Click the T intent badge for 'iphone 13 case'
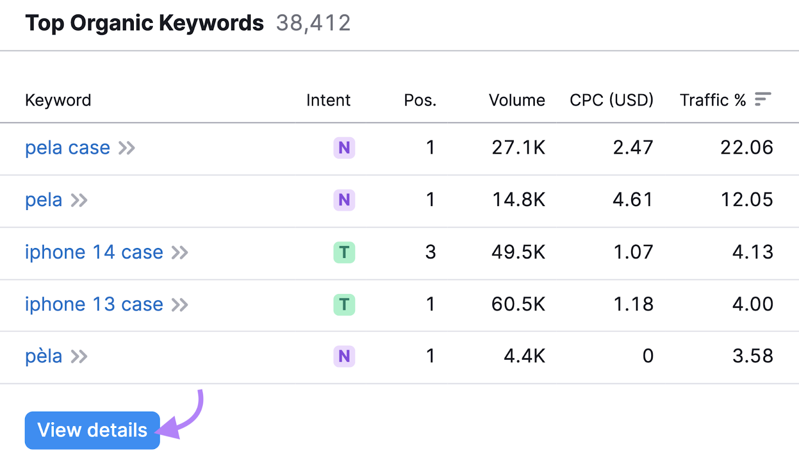This screenshot has width=799, height=474. click(x=344, y=304)
